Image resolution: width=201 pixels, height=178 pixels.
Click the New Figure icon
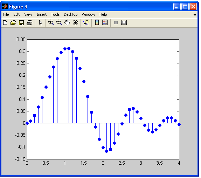pyautogui.click(x=5, y=23)
